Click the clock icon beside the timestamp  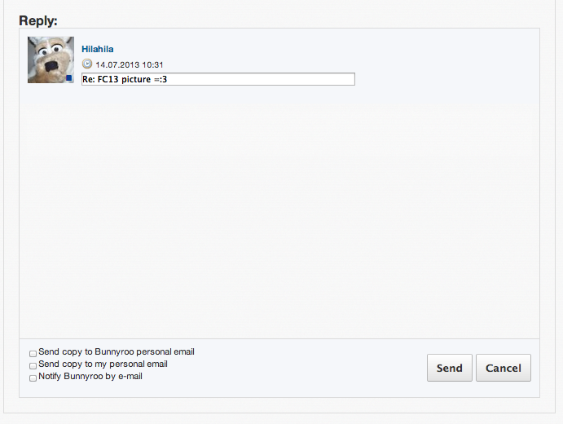click(87, 64)
